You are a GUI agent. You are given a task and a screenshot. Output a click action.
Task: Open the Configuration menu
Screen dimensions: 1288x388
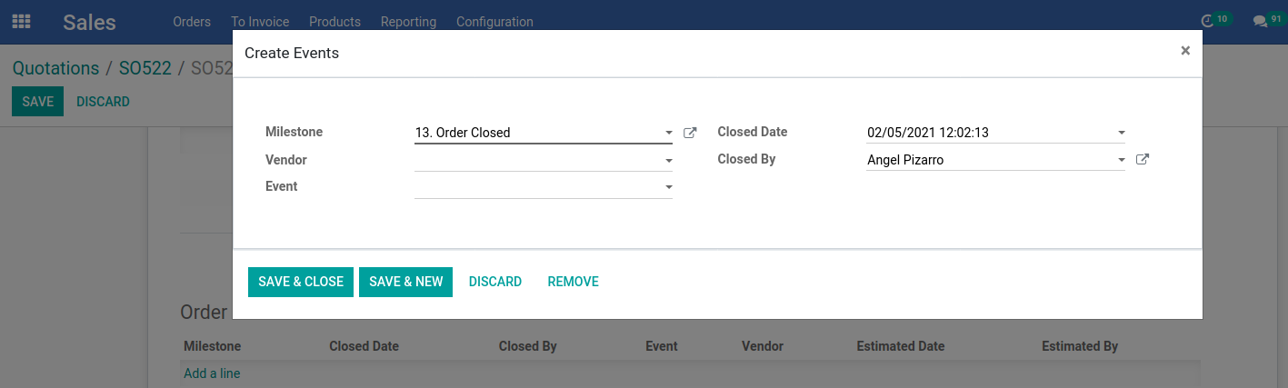(x=494, y=22)
